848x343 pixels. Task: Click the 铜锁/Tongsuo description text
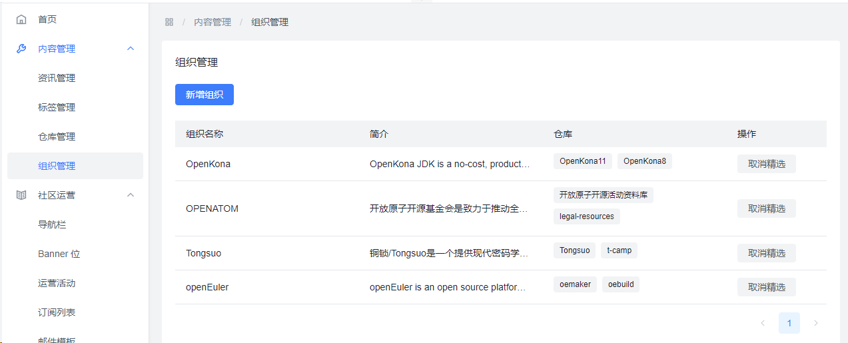(449, 253)
